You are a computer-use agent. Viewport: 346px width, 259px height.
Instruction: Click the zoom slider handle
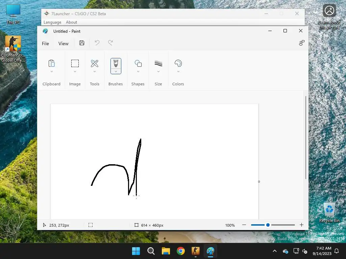(268, 225)
